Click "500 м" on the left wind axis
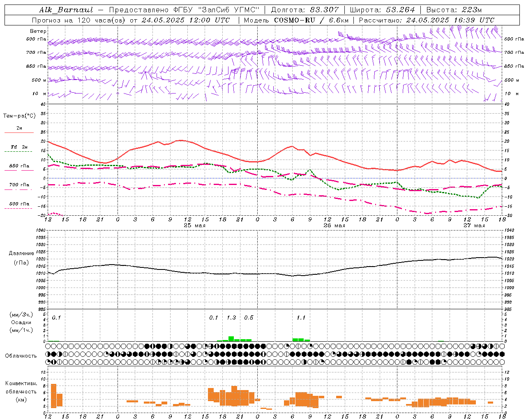The height and width of the screenshot is (420, 526). pos(39,80)
